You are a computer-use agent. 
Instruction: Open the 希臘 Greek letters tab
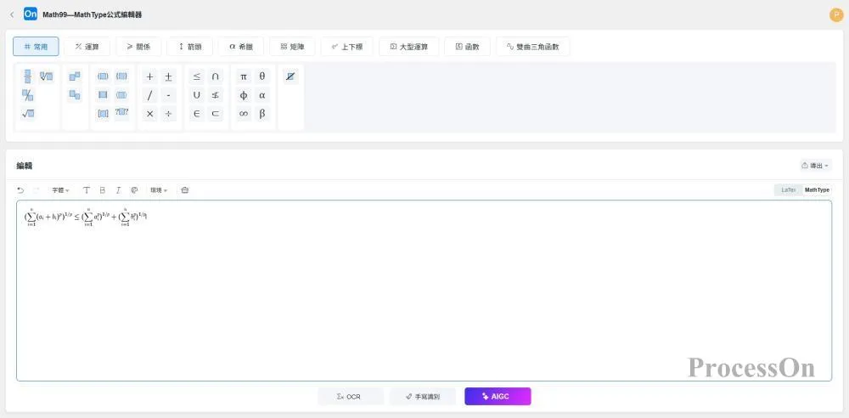point(241,47)
